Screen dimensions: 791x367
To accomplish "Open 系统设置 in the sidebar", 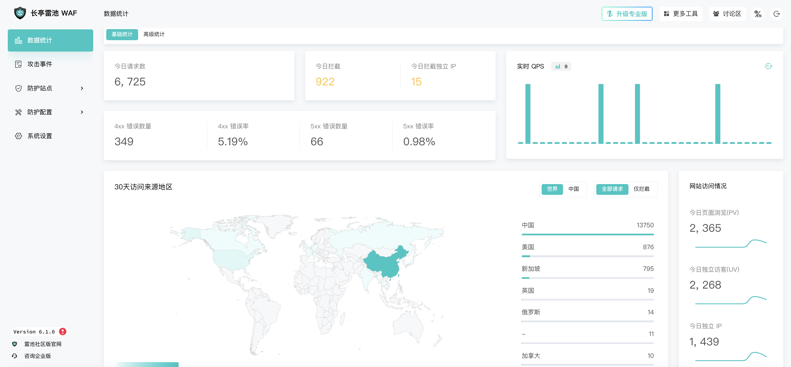I will point(50,136).
